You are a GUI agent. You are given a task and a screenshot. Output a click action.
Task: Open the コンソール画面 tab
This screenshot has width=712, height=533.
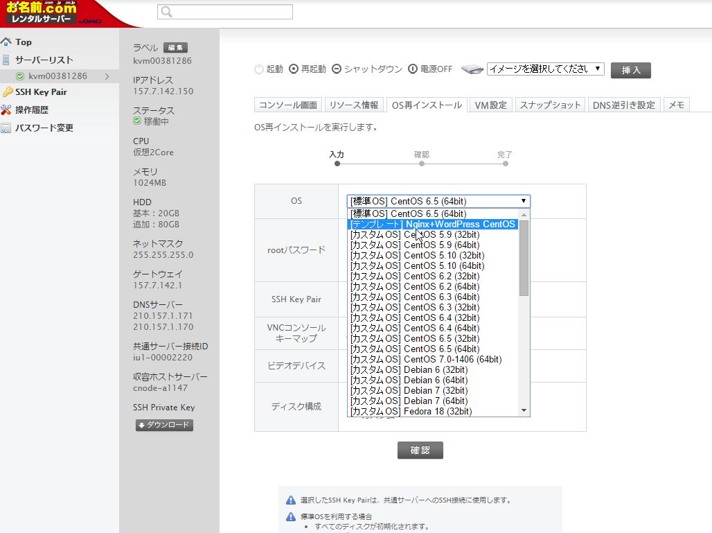point(288,105)
